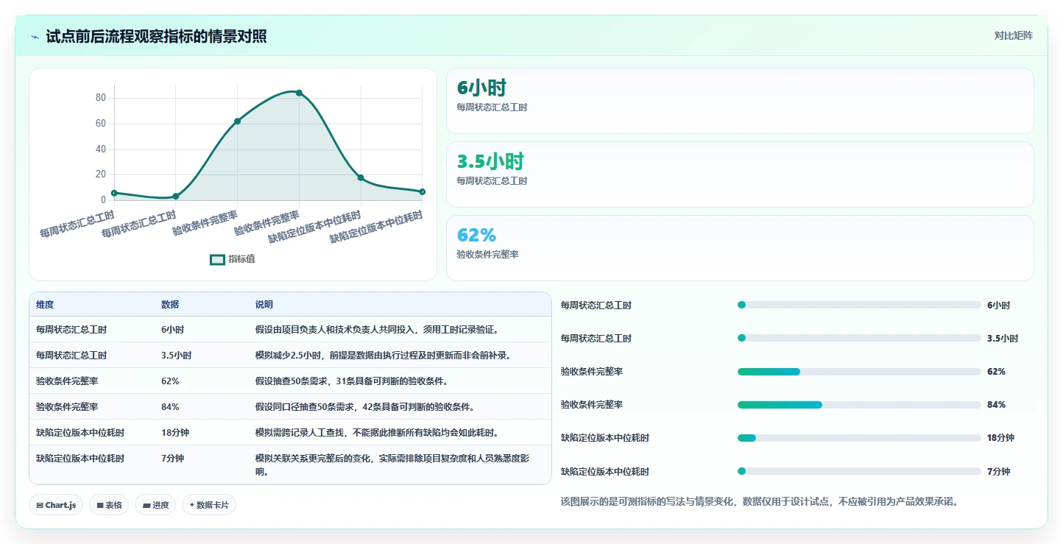The image size is (1063, 544).
Task: Open the 3.5小时 metric card
Action: 740,174
